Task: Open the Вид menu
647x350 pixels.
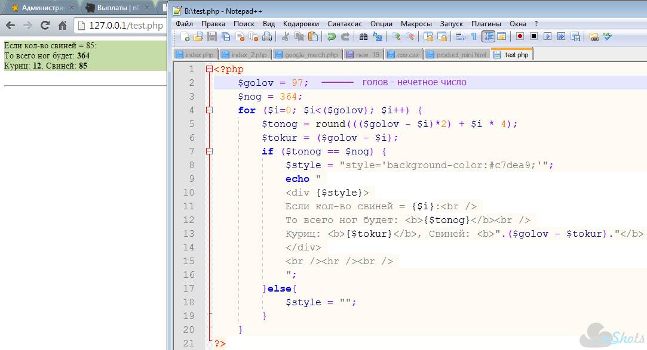Action: (269, 24)
